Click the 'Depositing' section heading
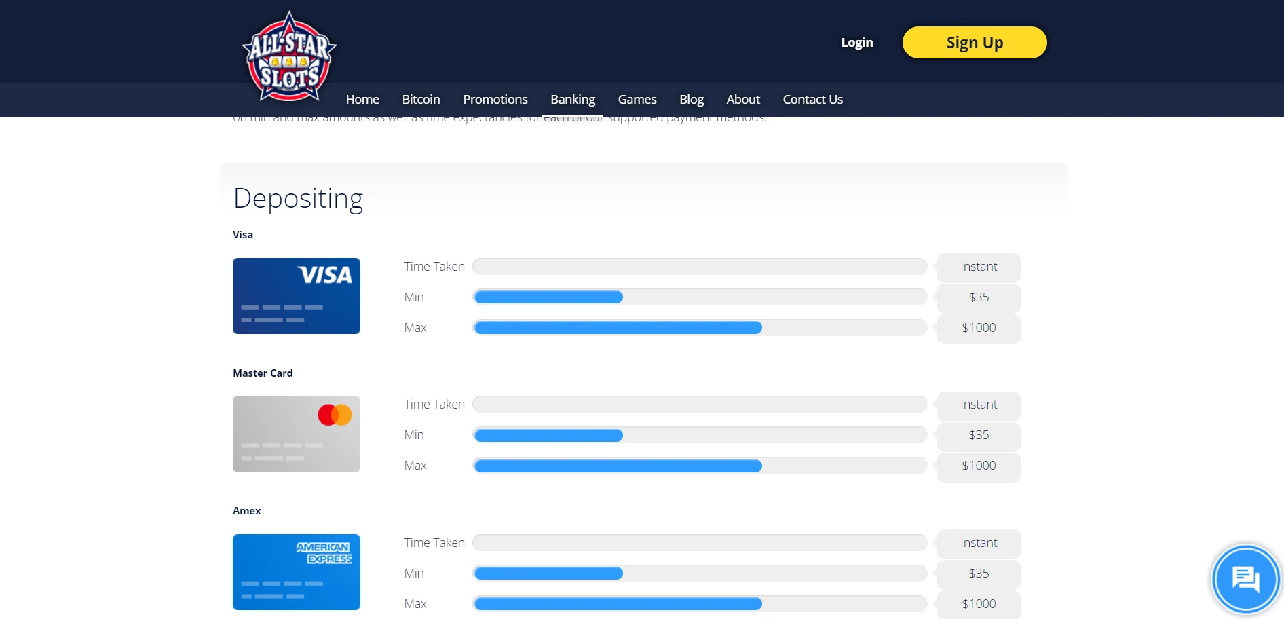 [x=298, y=199]
